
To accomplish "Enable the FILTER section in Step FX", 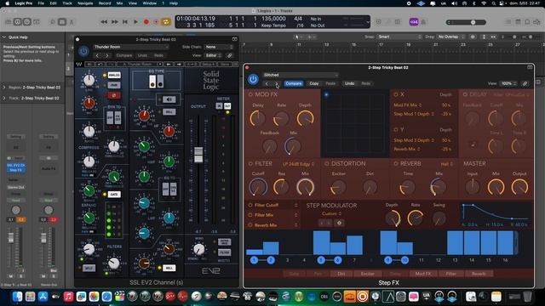I will point(250,163).
